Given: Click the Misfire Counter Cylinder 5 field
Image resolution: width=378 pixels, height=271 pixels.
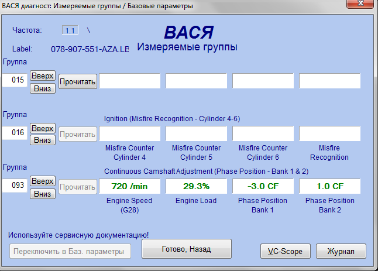Looking at the screenshot, I should (196, 133).
